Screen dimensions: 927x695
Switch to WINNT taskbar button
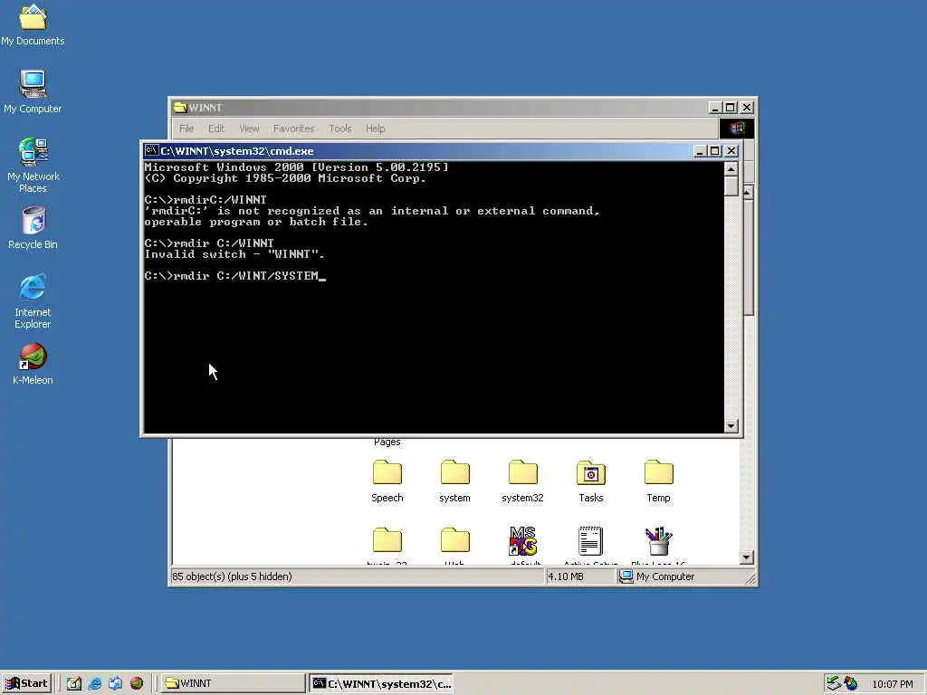[x=233, y=683]
